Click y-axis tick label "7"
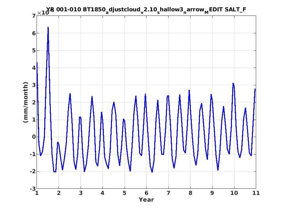The height and width of the screenshot is (212, 283). (34, 16)
